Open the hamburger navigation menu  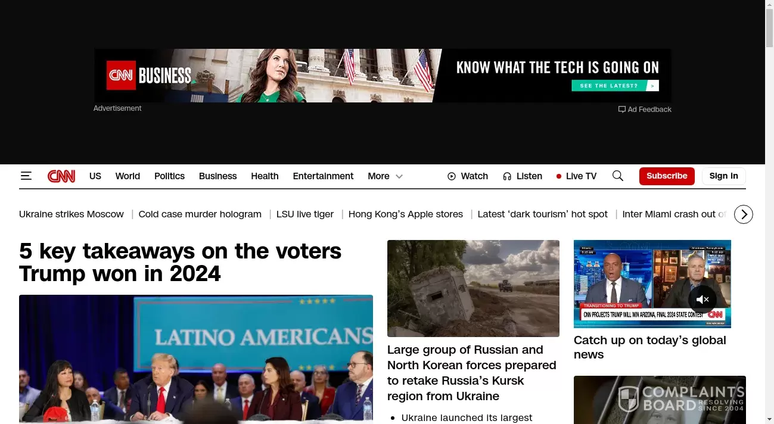pos(26,176)
